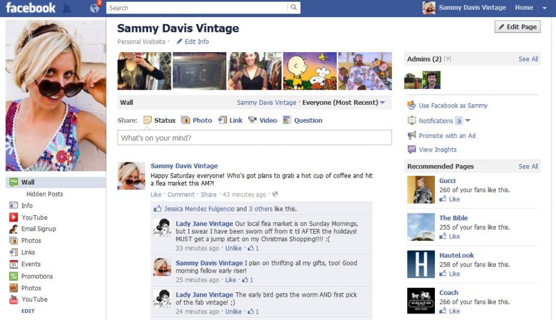The image size is (556, 320).
Task: Expand the Notifications dropdown arrow
Action: click(x=467, y=121)
